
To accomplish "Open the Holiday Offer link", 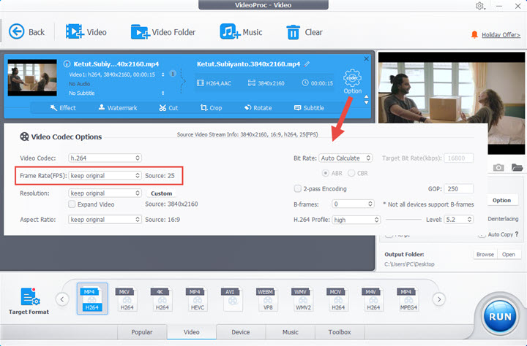I will pos(501,35).
